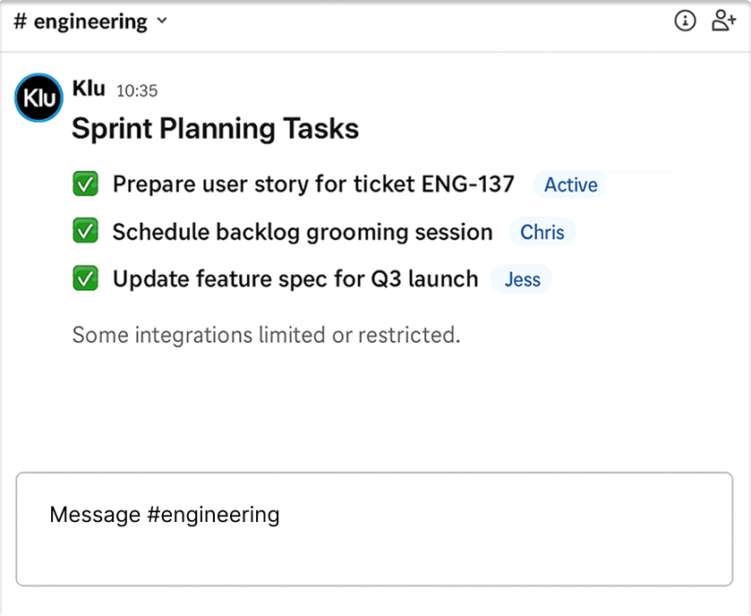Toggle checkbox for ENG-137 user story task
Image resolution: width=751 pixels, height=616 pixels.
pos(86,184)
